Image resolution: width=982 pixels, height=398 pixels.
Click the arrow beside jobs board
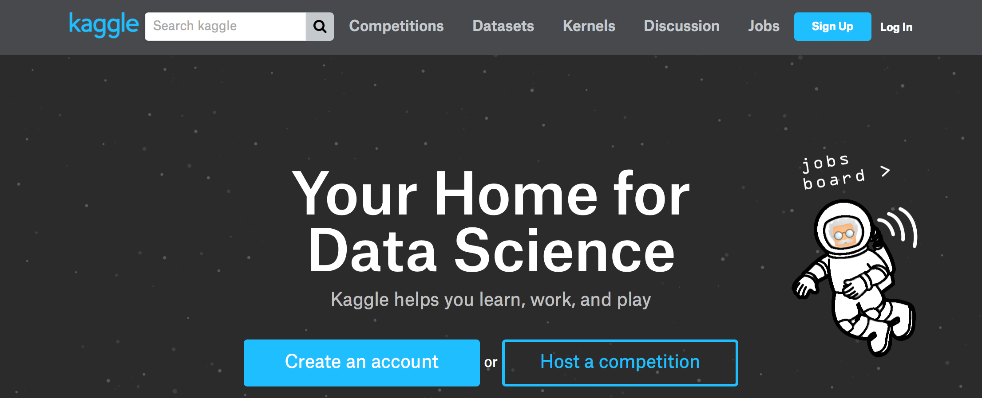click(885, 171)
